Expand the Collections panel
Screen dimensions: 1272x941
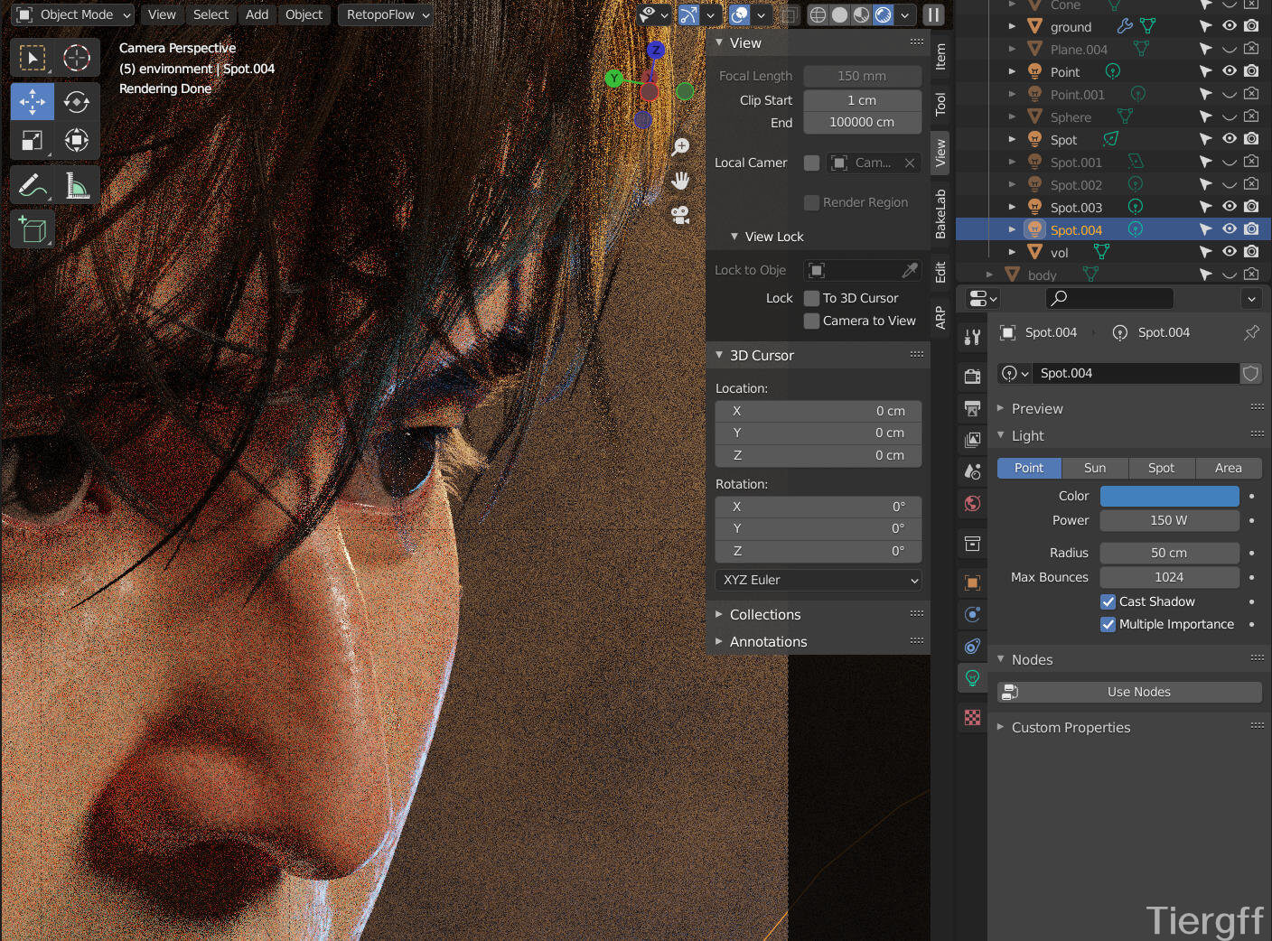click(x=764, y=615)
